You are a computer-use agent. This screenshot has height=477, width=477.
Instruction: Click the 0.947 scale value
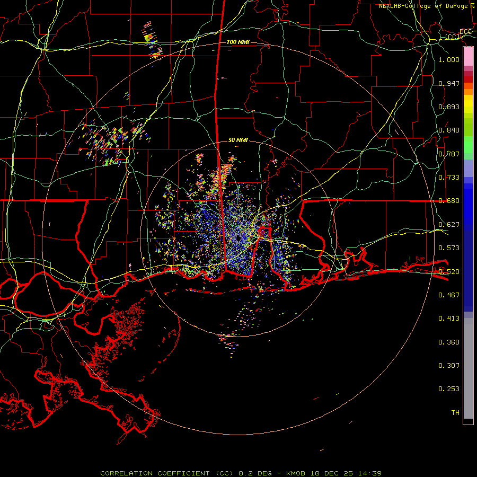click(x=449, y=83)
